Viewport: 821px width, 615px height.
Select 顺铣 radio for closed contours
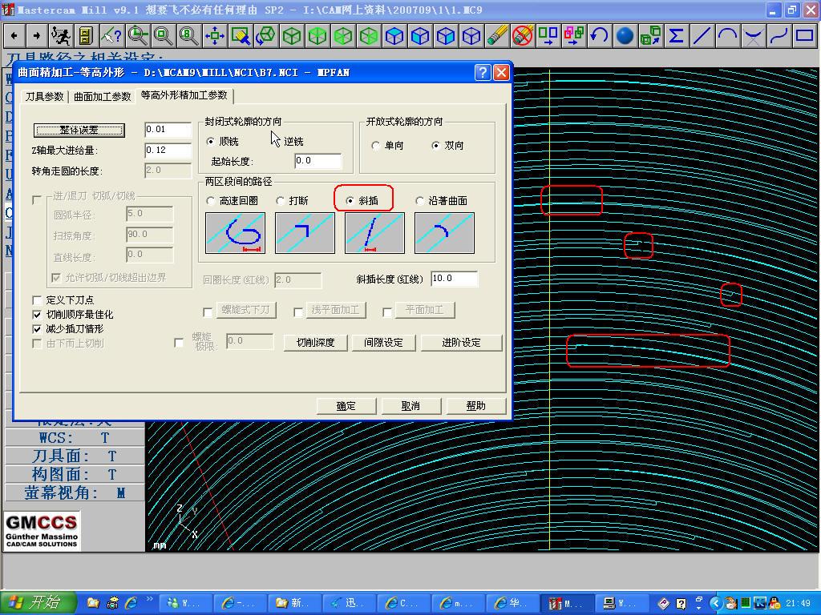pyautogui.click(x=211, y=141)
